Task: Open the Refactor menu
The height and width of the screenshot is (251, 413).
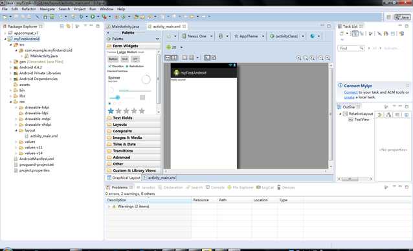Action: coord(28,9)
